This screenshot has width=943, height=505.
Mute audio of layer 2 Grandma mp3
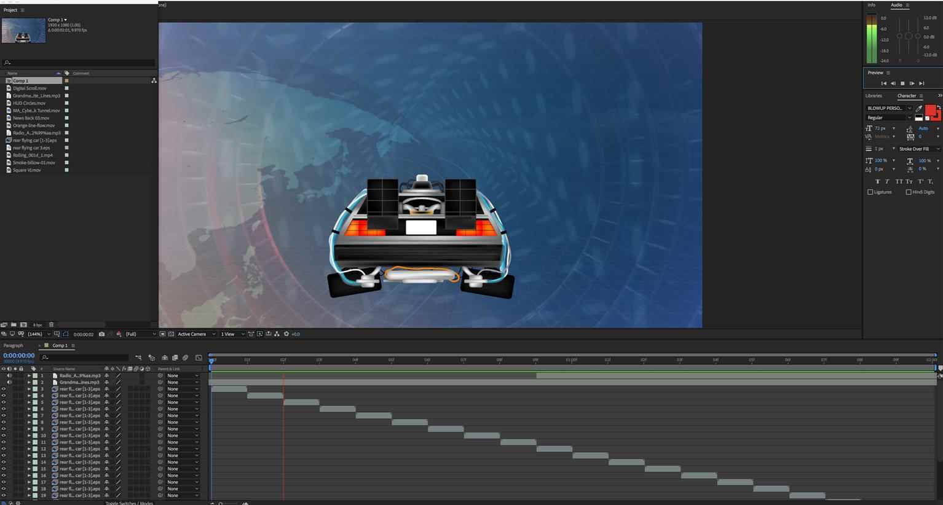[x=9, y=382]
